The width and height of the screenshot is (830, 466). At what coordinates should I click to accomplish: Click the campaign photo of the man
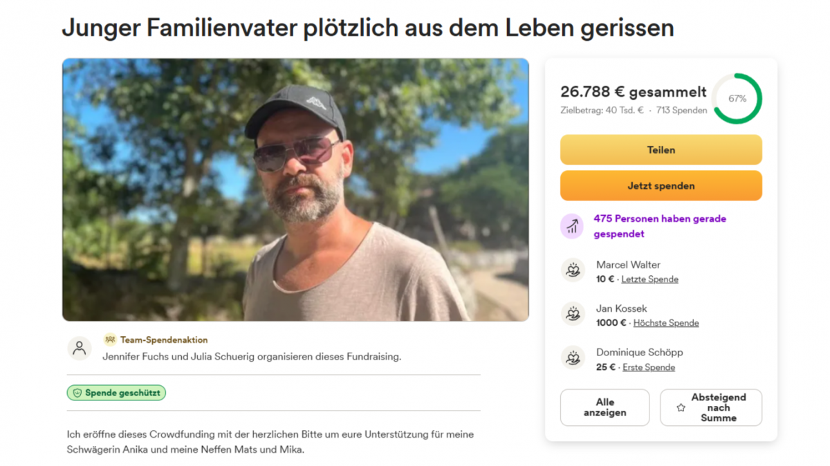click(x=295, y=189)
